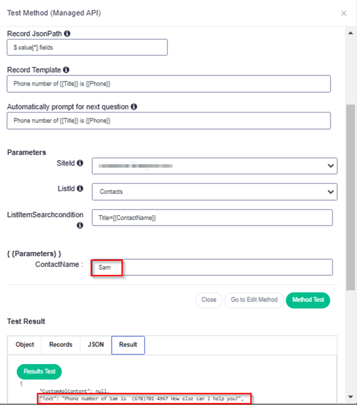
Task: Click the Results Test button
Action: [40, 372]
